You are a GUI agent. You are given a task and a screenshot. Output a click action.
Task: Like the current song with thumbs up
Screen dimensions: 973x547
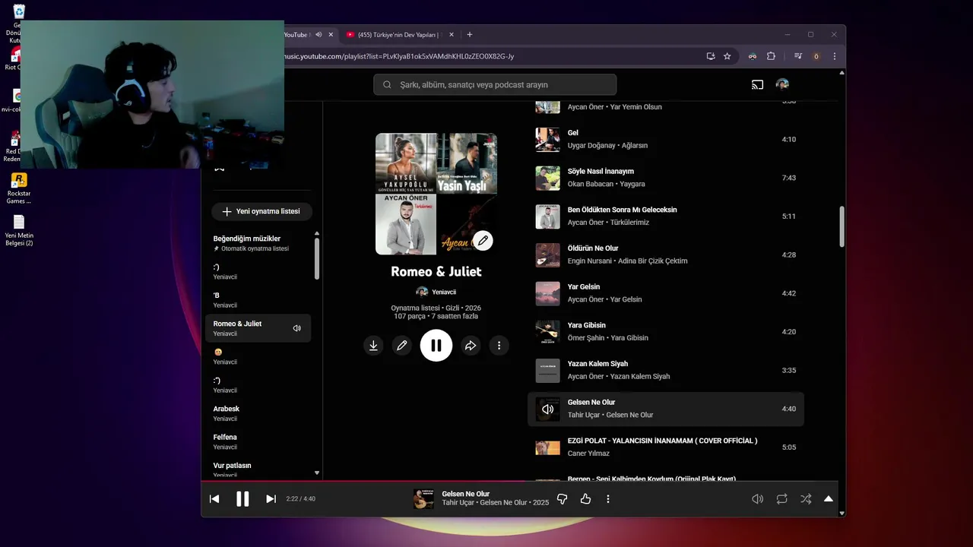click(x=585, y=499)
